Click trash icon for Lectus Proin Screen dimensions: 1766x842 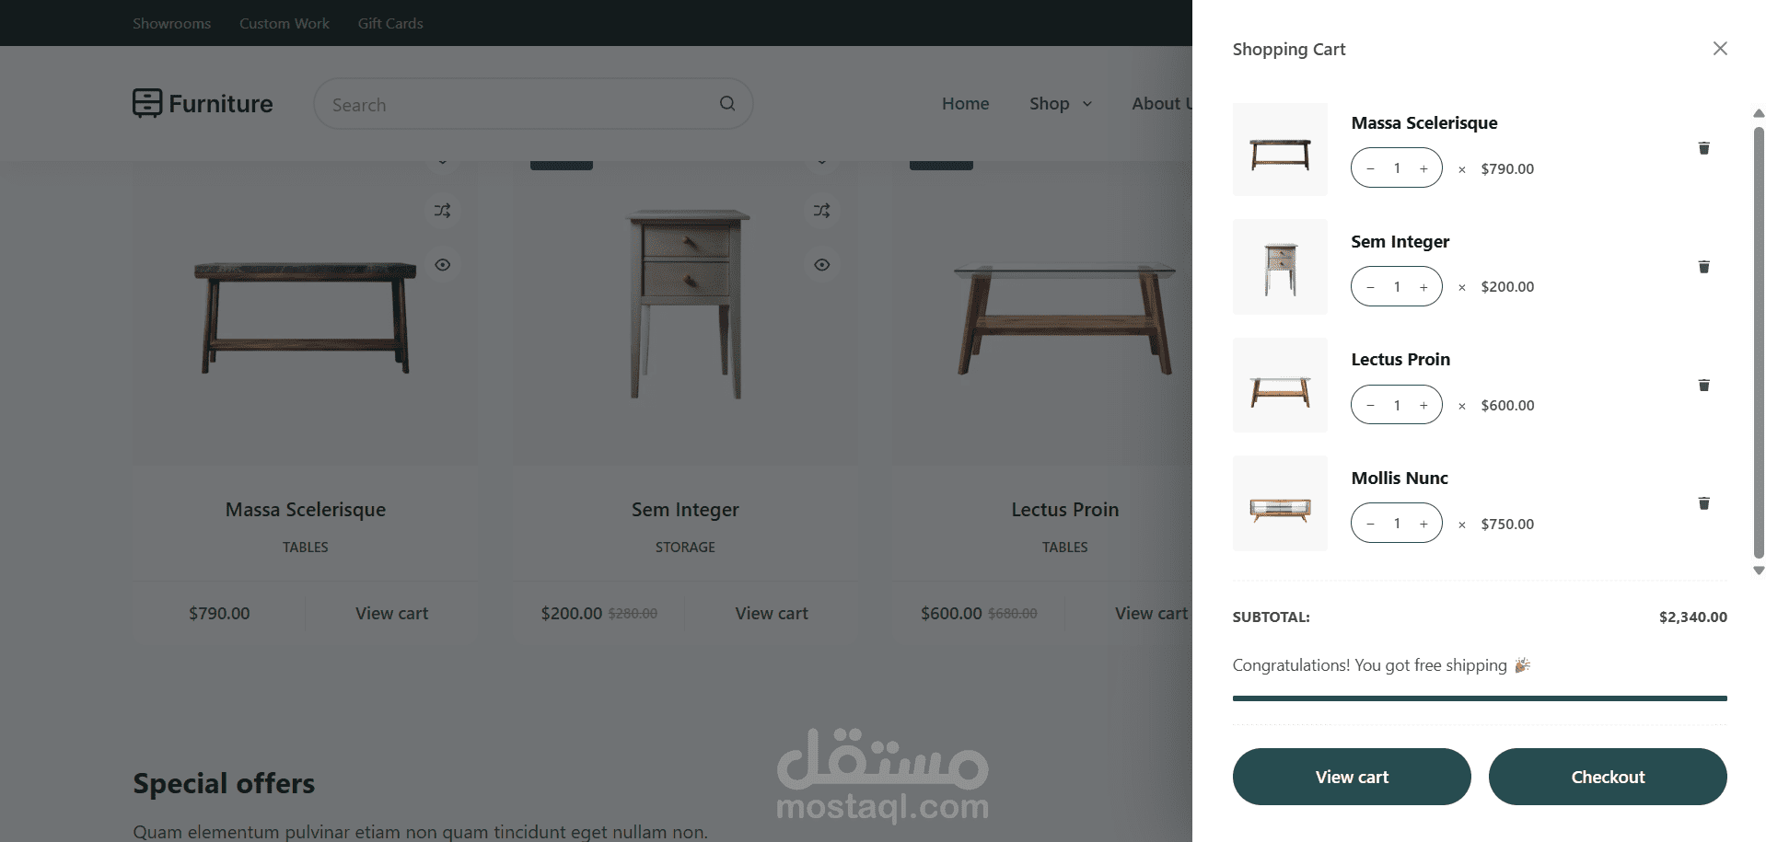[1703, 386]
